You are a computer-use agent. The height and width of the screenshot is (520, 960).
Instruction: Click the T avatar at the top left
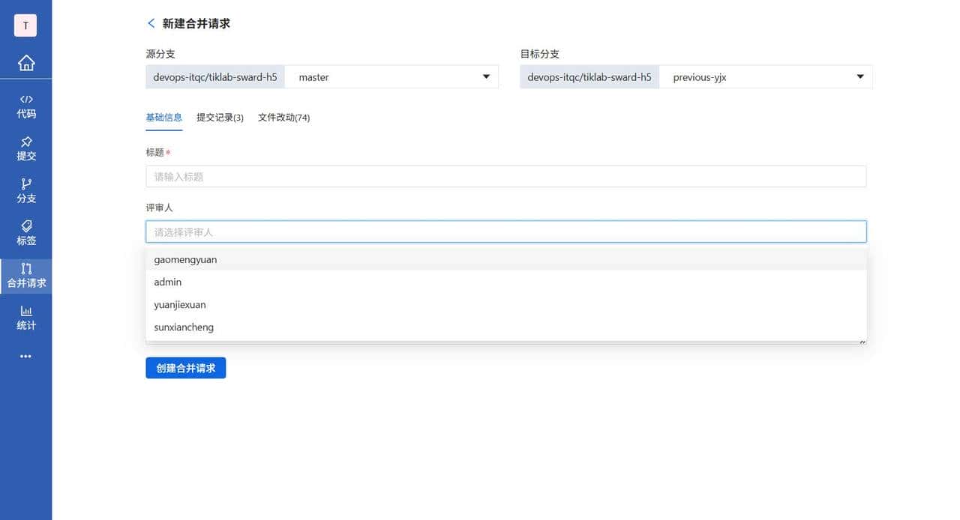point(25,25)
